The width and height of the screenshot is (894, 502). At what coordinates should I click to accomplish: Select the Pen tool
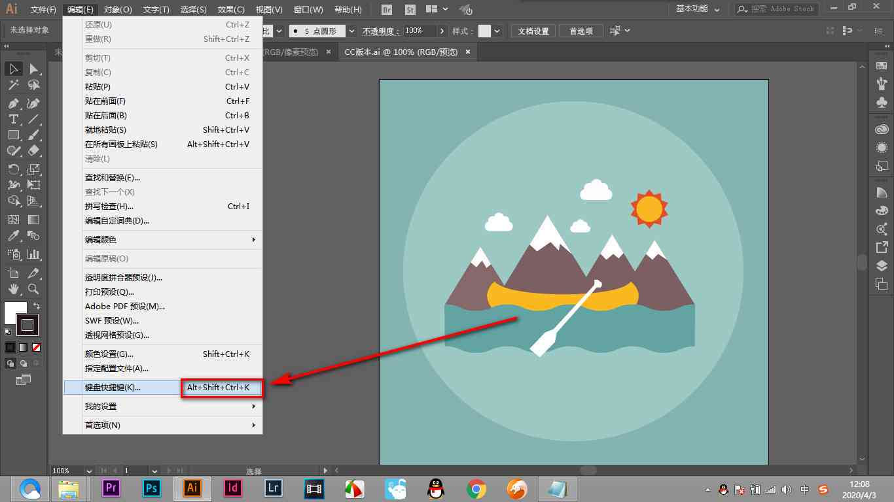(x=13, y=103)
